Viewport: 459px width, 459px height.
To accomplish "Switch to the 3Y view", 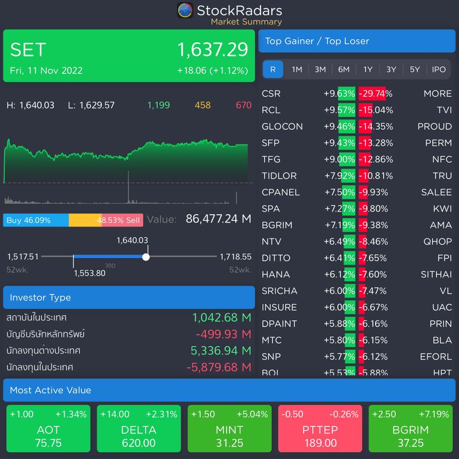I will (x=392, y=69).
